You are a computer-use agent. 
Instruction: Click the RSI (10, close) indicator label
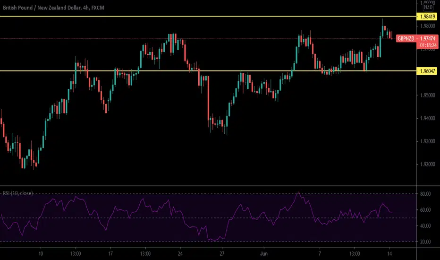17,193
